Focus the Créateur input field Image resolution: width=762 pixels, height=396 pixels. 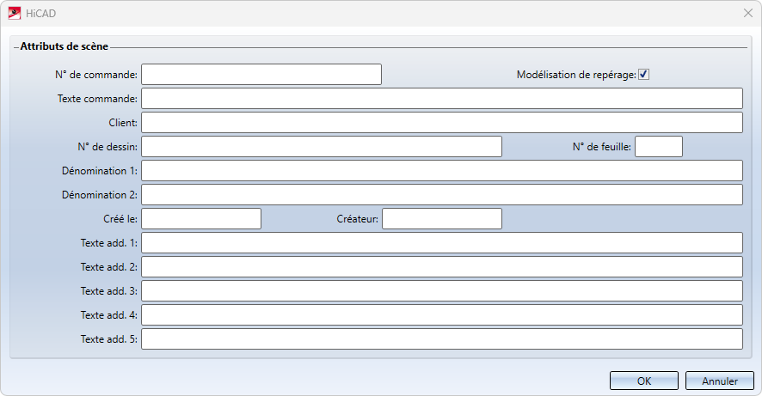(x=442, y=218)
